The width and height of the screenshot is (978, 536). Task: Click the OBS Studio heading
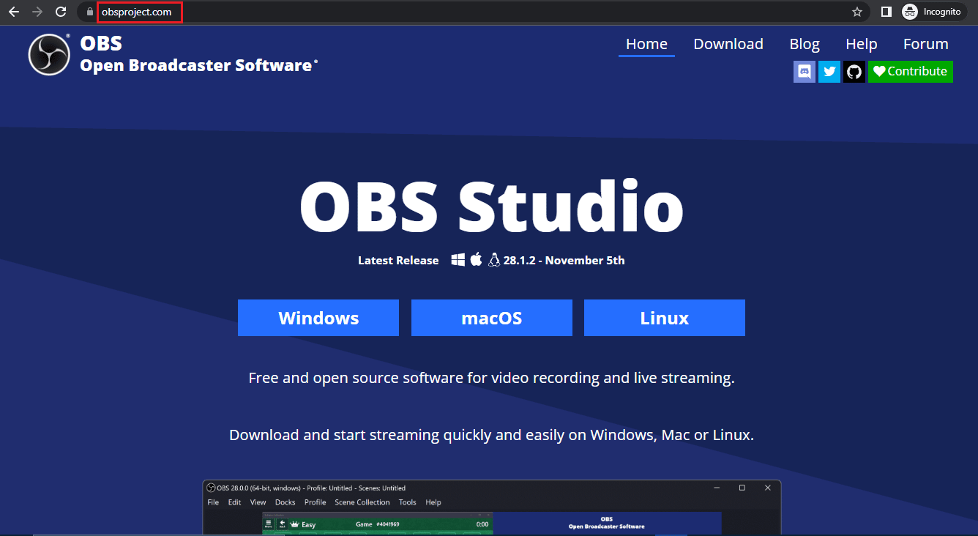(x=491, y=205)
